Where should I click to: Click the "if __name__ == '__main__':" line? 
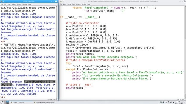coord(80,17)
